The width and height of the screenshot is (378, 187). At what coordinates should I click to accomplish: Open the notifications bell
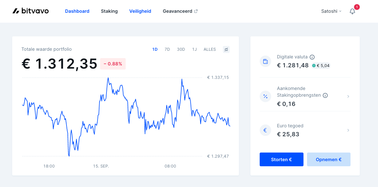[352, 11]
